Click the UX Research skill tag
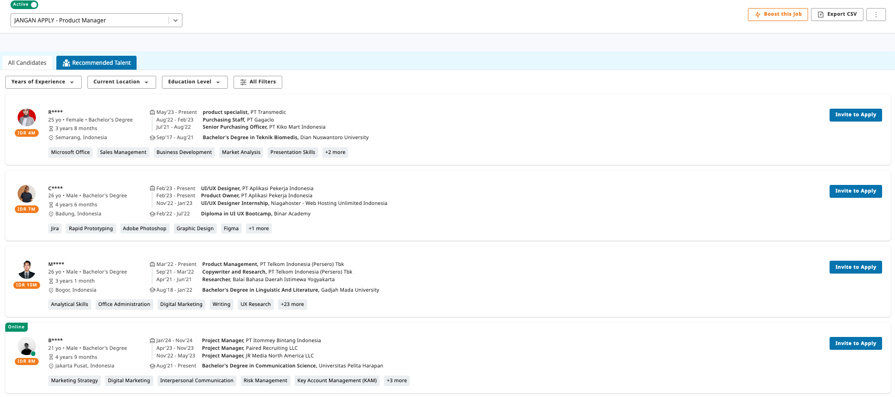 pyautogui.click(x=256, y=305)
